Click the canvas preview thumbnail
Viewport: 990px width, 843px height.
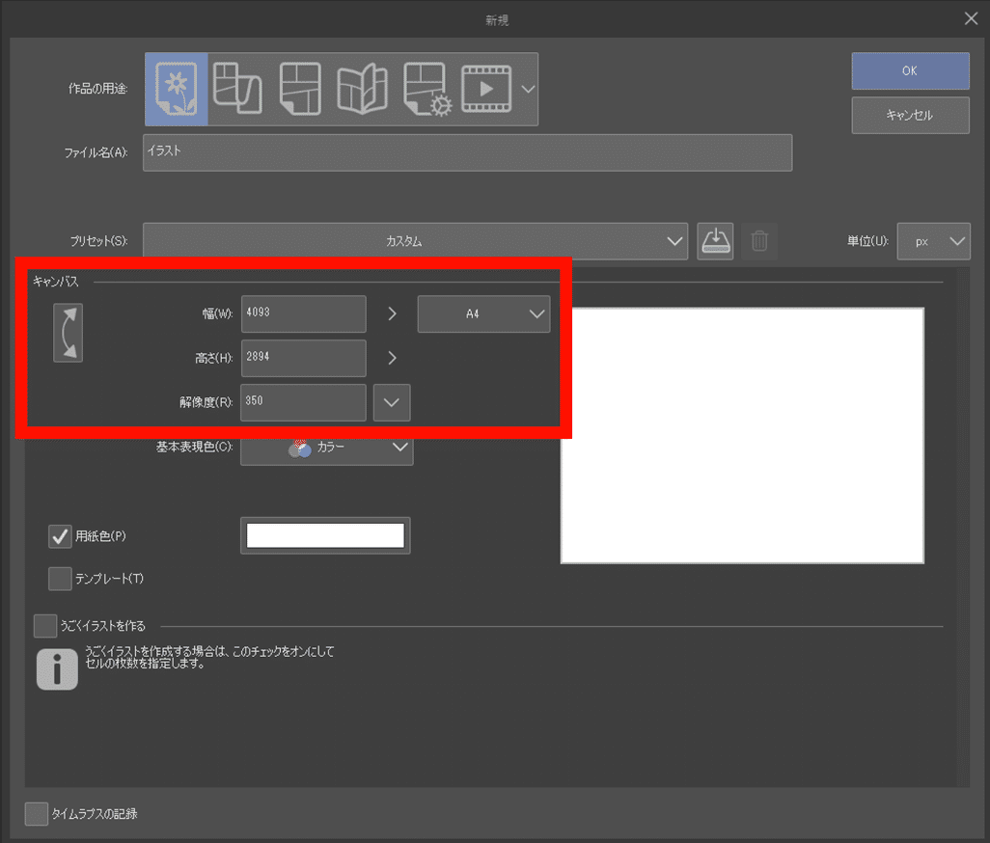(x=742, y=435)
